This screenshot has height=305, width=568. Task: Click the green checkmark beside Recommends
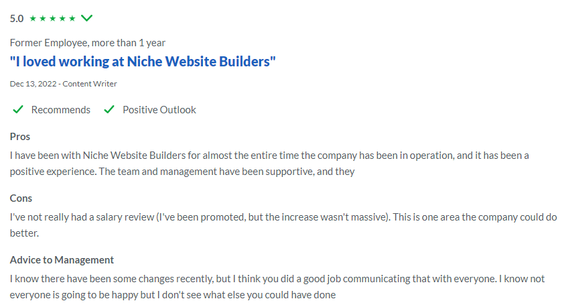[18, 110]
